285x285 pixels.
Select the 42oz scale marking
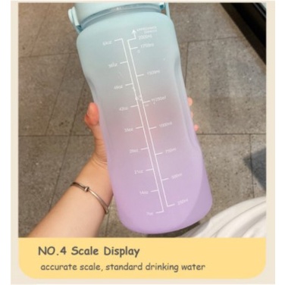[124, 109]
